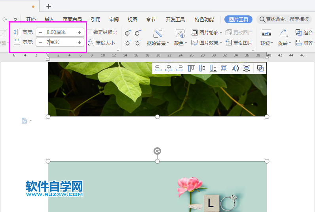Click the group icon in floating toolbar
This screenshot has width=315, height=212.
(x=260, y=68)
